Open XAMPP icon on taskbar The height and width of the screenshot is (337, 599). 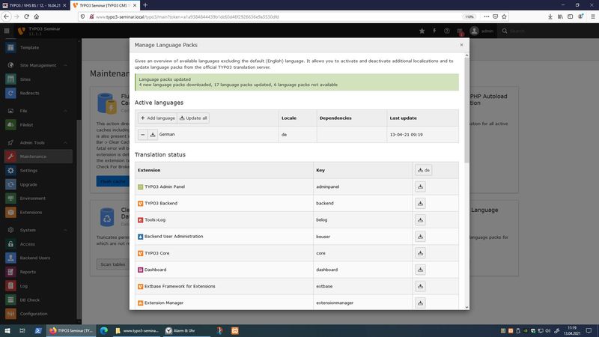click(234, 330)
